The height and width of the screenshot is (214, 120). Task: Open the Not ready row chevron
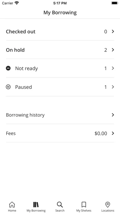coord(113,68)
